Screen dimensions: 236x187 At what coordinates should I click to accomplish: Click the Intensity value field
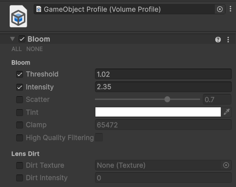[x=163, y=87]
